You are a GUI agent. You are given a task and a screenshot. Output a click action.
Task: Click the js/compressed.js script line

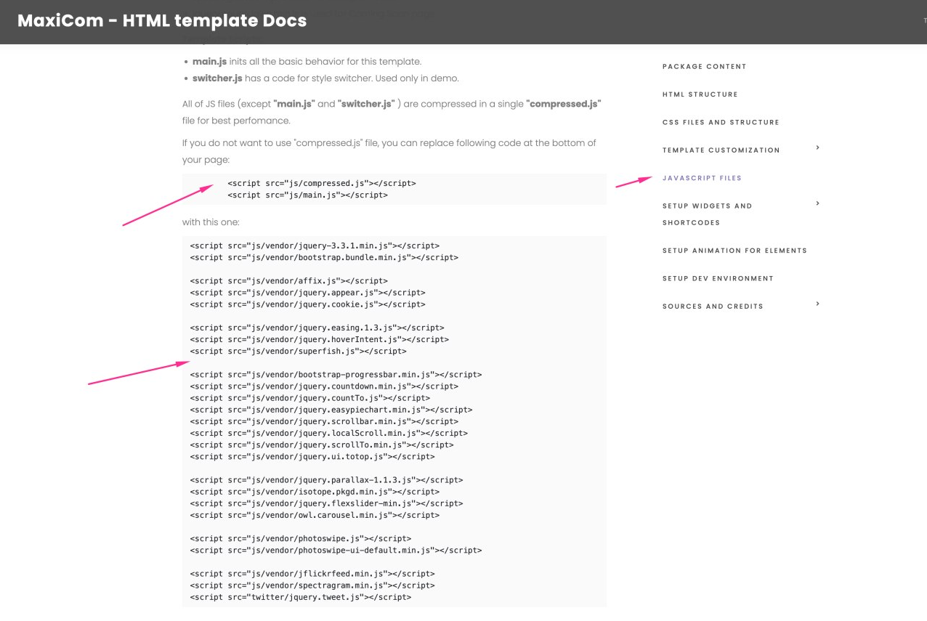click(322, 184)
